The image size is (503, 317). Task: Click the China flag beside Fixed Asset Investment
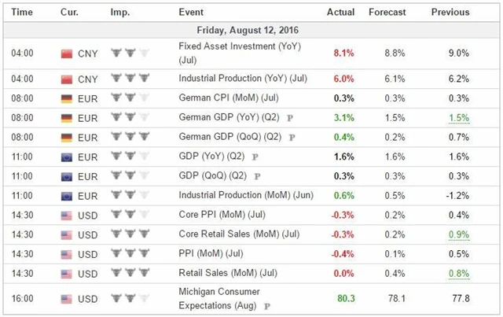(x=67, y=53)
